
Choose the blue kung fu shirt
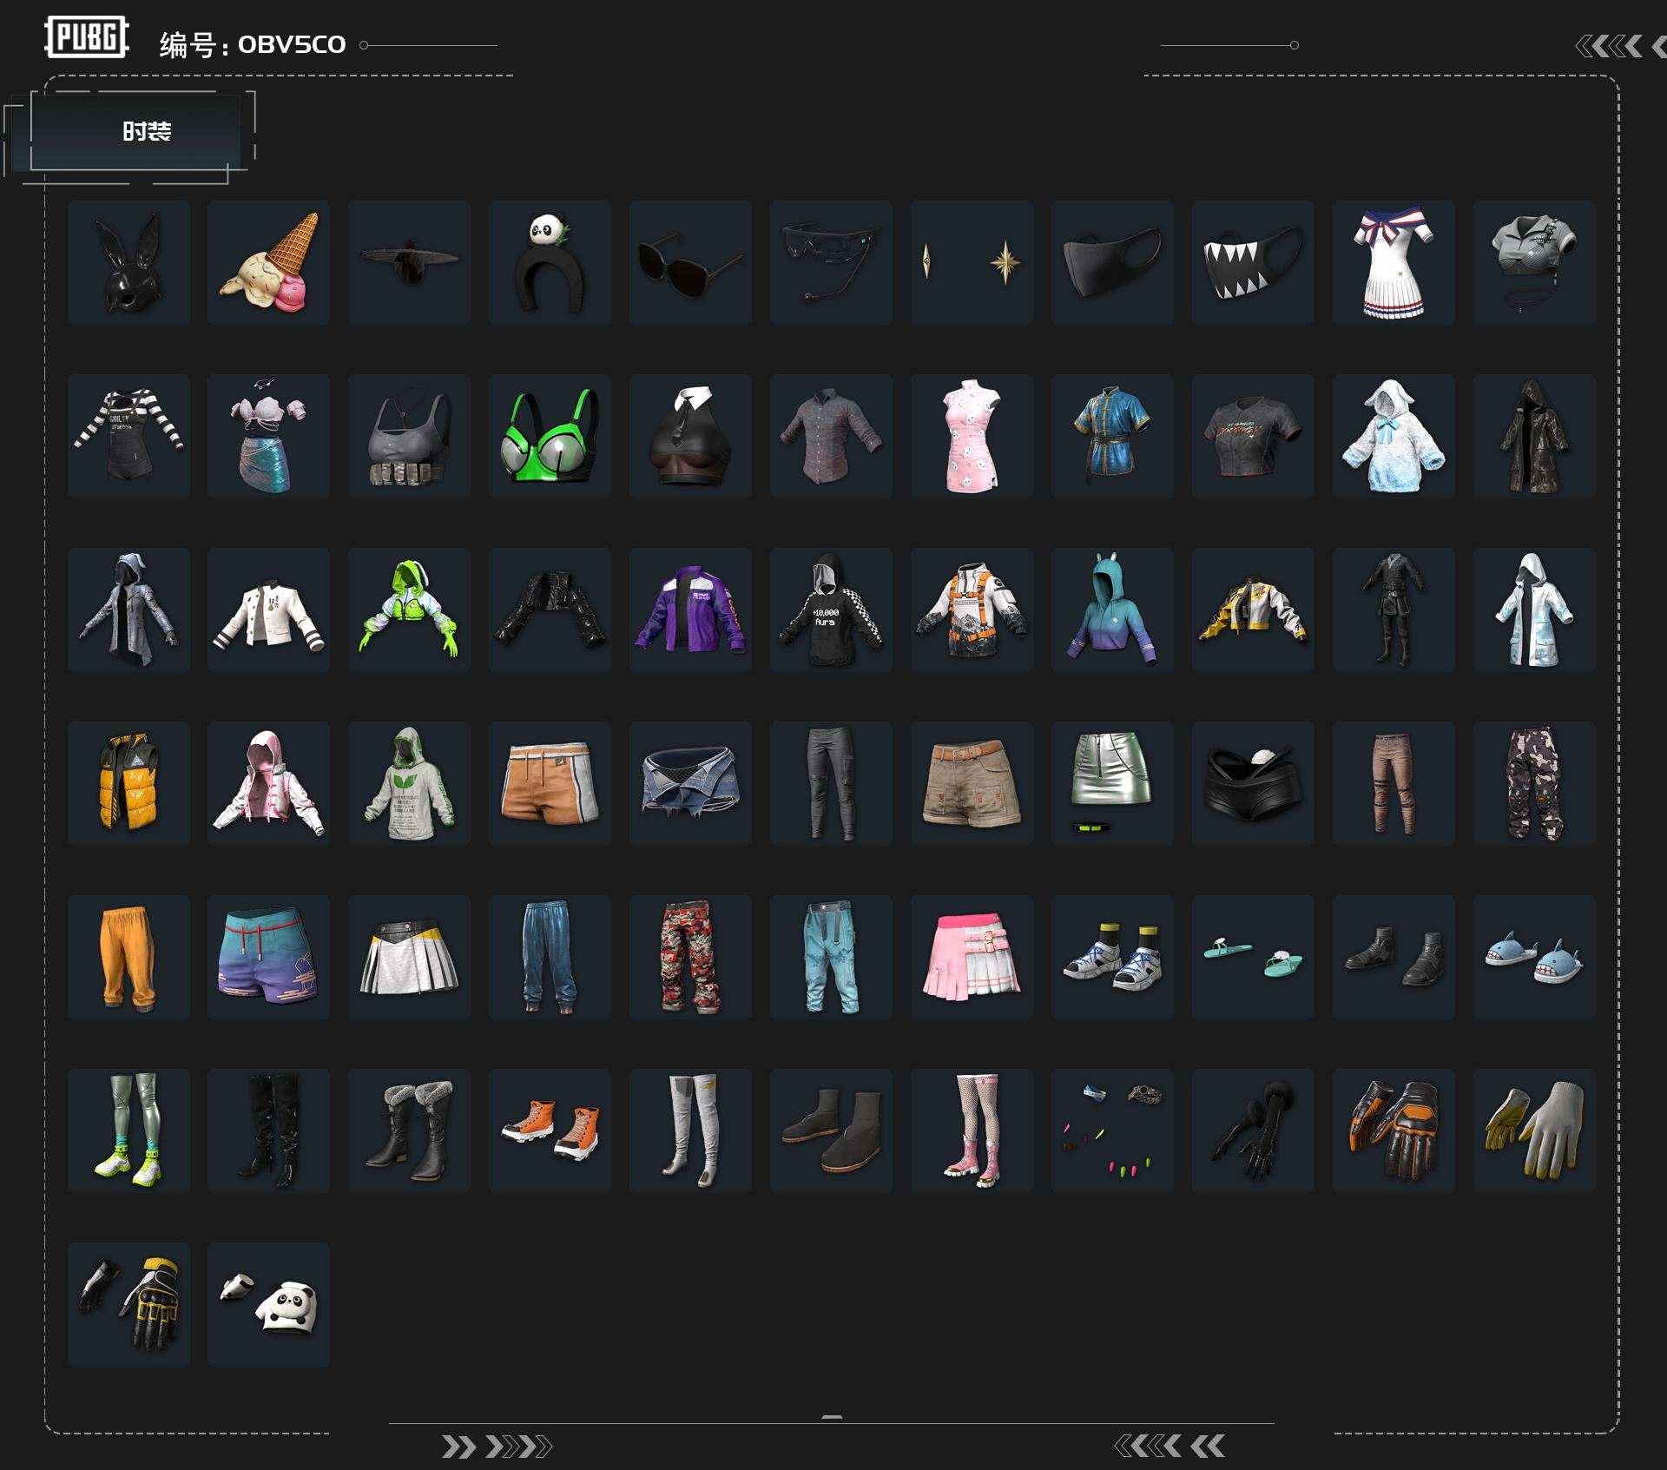point(1112,436)
